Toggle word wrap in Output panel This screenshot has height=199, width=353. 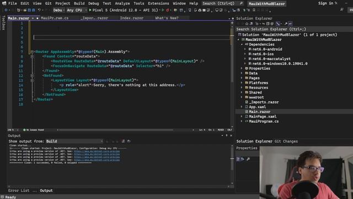[x=129, y=142]
